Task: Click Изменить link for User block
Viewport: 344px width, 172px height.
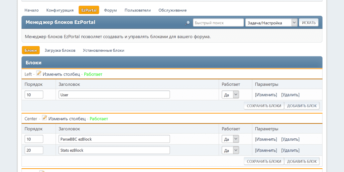Action: coord(266,95)
